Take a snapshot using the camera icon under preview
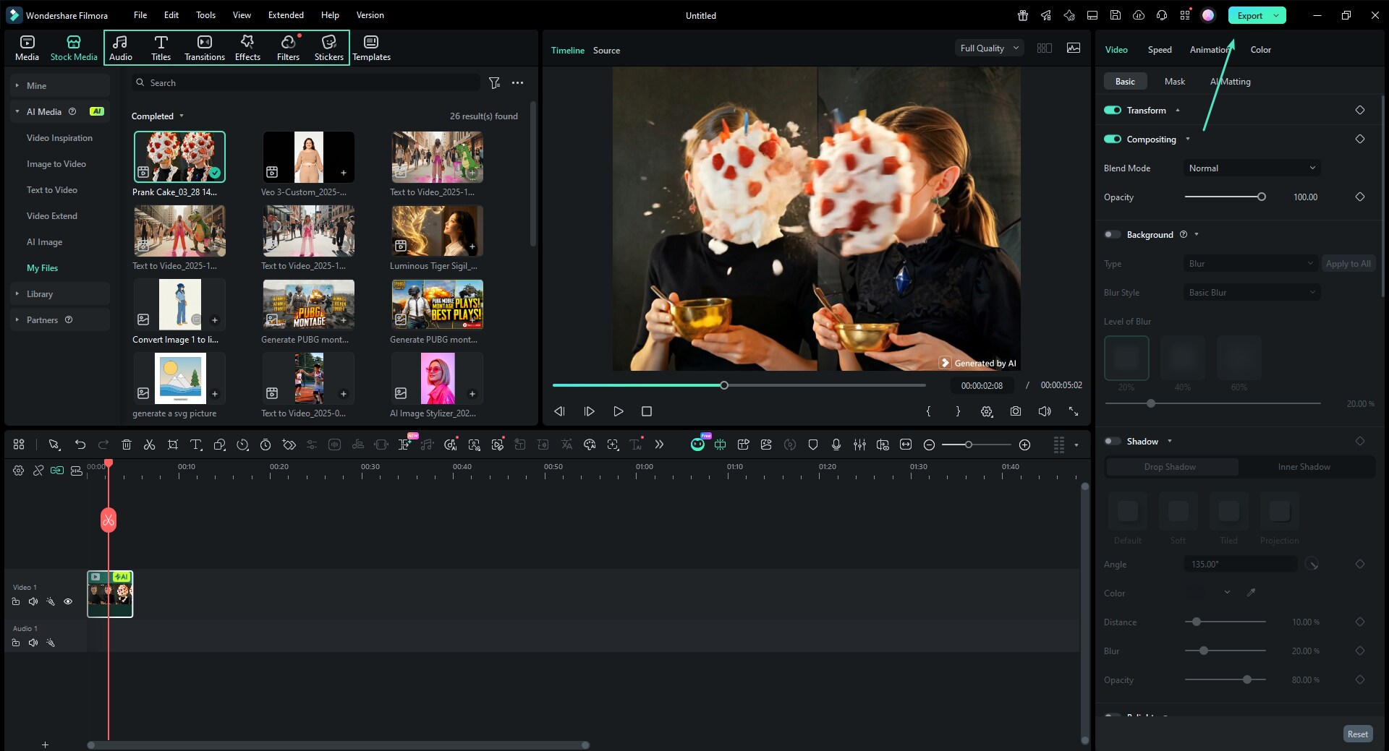Image resolution: width=1389 pixels, height=751 pixels. (1016, 411)
